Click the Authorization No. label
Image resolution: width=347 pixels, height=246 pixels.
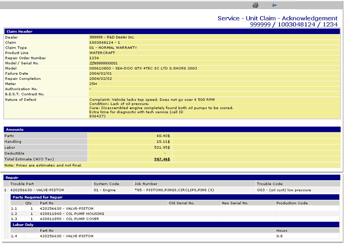click(21, 89)
